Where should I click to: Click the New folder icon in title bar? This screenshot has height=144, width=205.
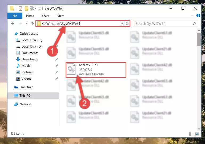[x=26, y=9]
